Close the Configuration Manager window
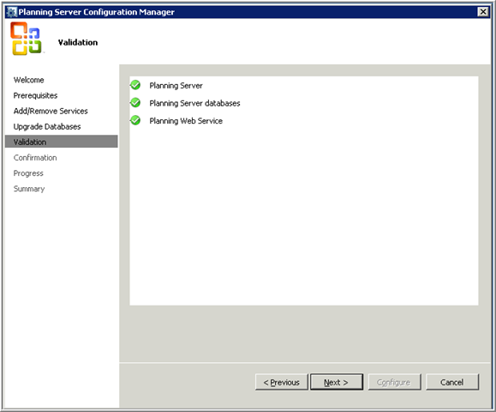496x412 pixels. 482,12
